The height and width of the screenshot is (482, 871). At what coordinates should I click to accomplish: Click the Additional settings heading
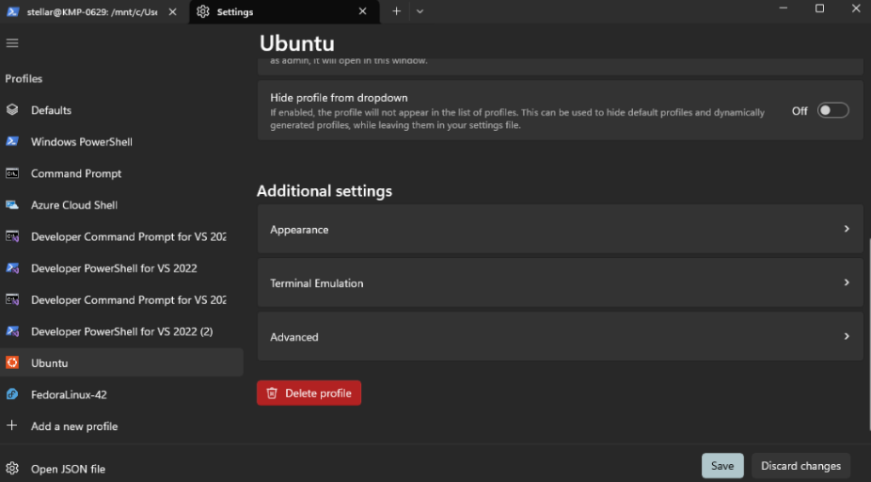coord(325,191)
